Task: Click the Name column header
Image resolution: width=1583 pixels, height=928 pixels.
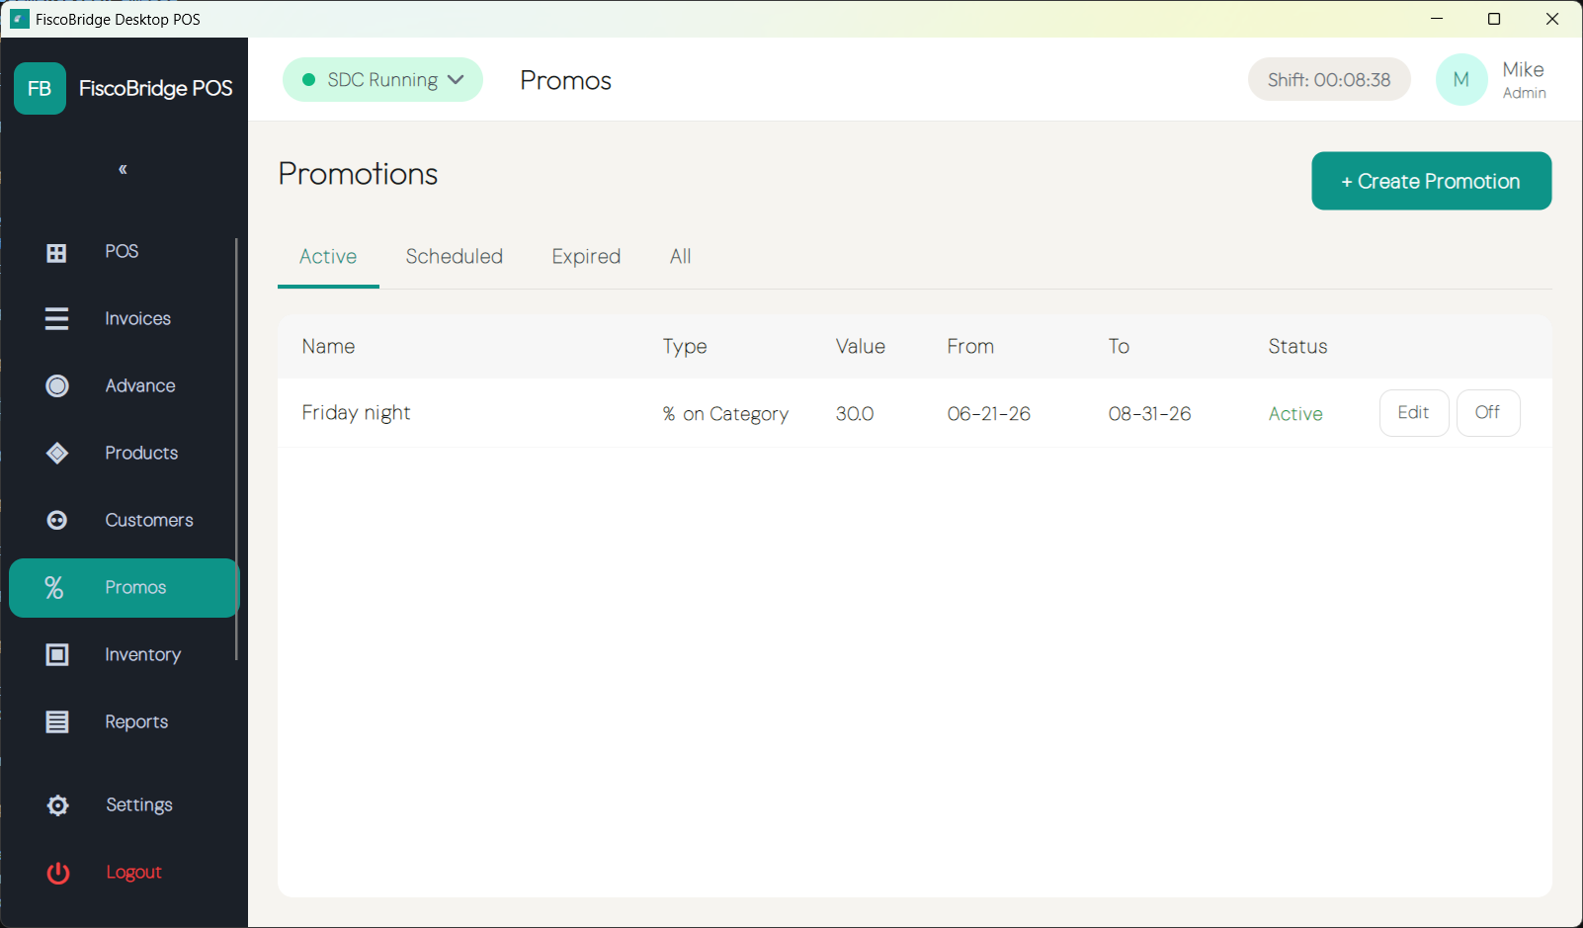Action: pyautogui.click(x=328, y=346)
